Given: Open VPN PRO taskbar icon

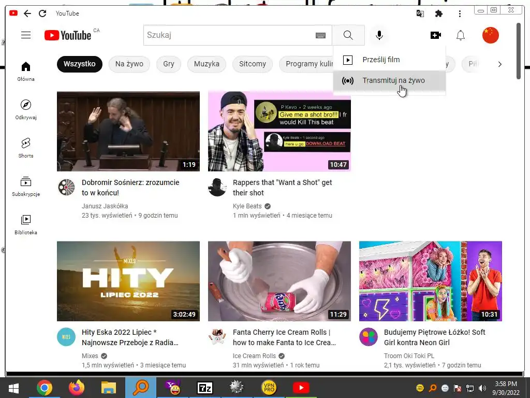Looking at the screenshot, I should coord(269,388).
